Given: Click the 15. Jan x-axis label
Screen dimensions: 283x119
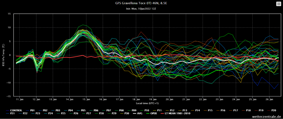Looking at the screenshot, I should [87, 99].
